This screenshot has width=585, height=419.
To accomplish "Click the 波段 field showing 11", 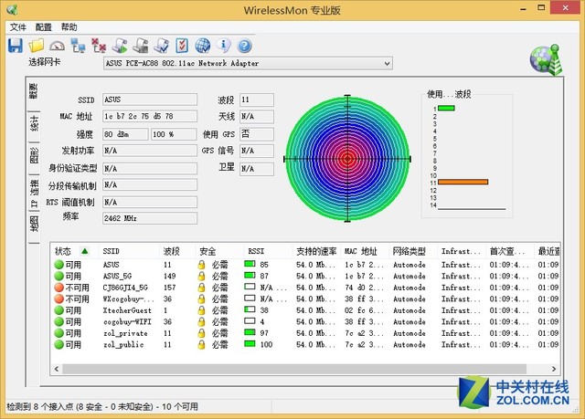I will [257, 100].
